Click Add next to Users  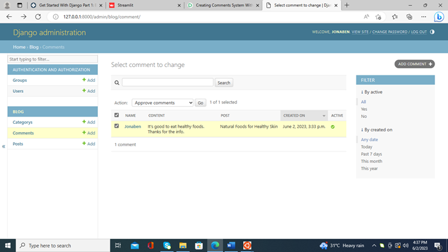(x=88, y=91)
